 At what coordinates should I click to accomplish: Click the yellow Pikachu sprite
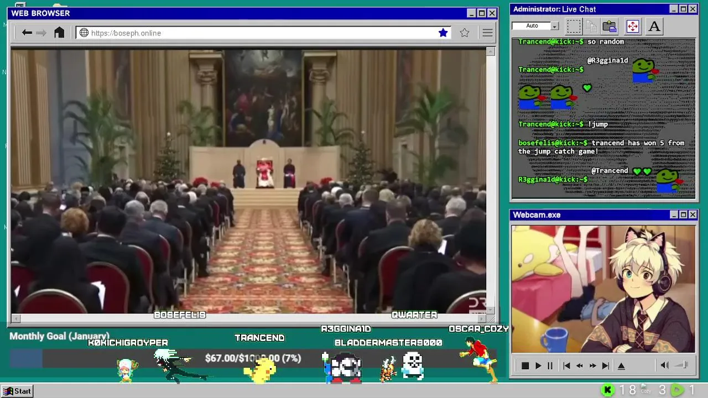tap(260, 371)
